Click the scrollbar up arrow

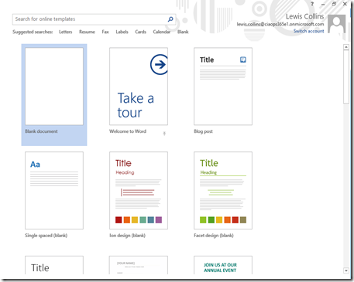[x=346, y=47]
